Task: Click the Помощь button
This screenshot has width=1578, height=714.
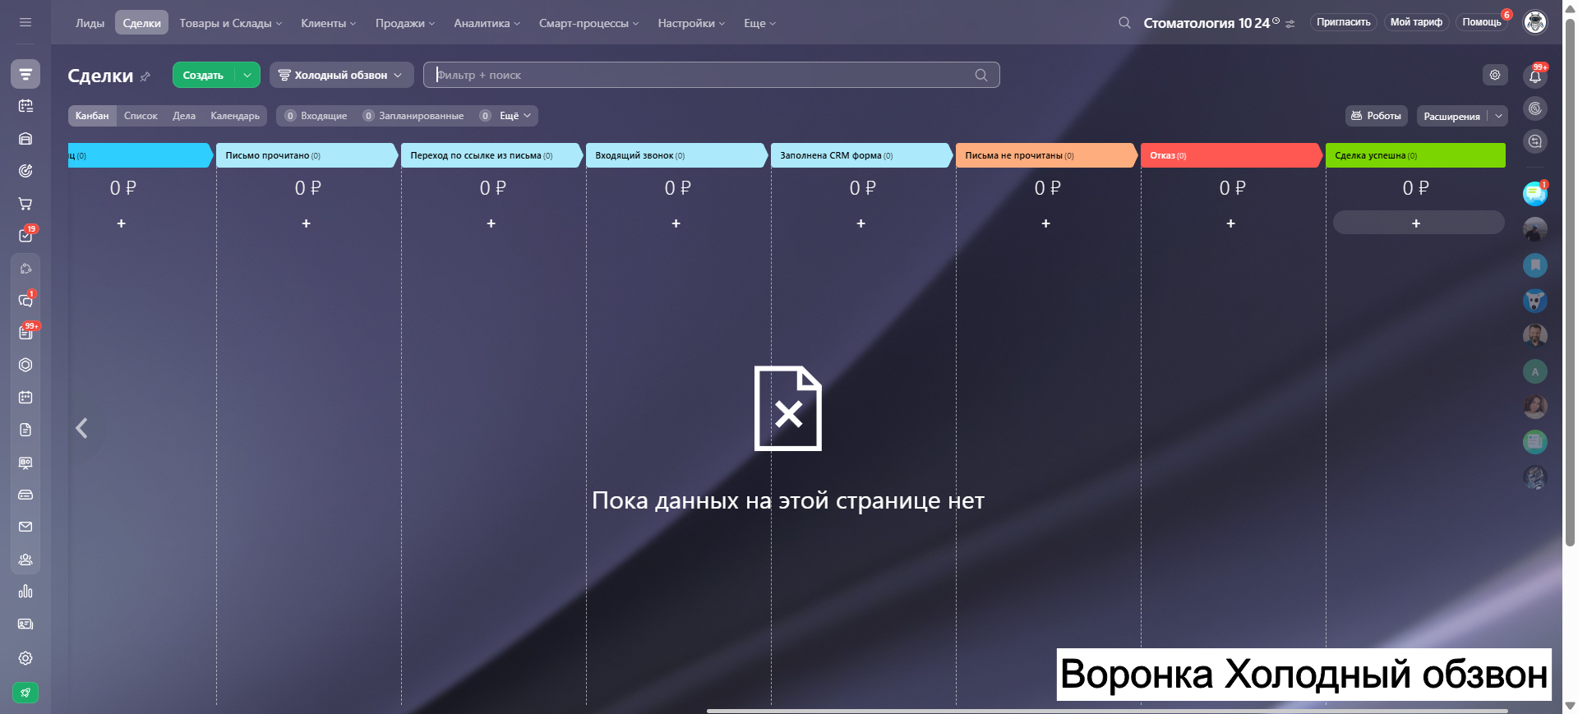Action: (x=1482, y=22)
